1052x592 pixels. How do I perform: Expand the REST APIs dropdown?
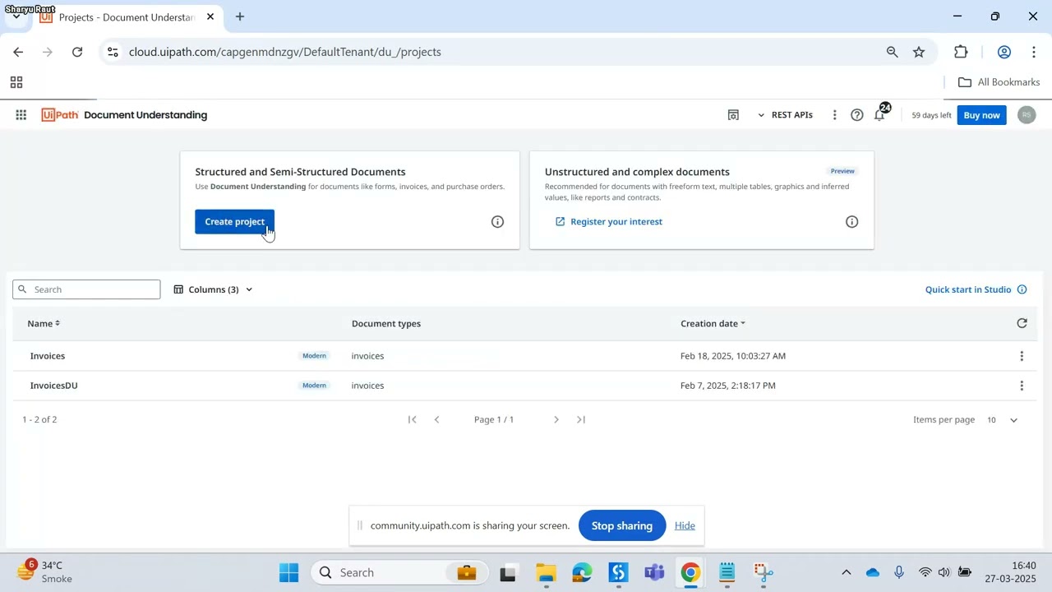785,115
